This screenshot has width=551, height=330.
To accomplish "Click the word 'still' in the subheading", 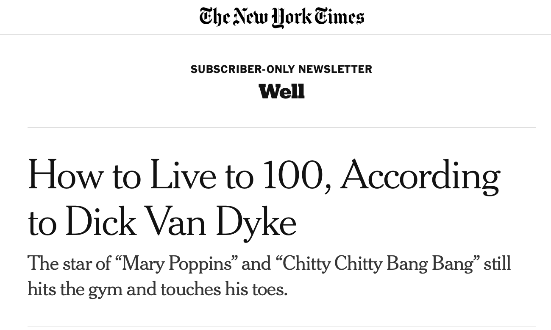I will point(497,263).
